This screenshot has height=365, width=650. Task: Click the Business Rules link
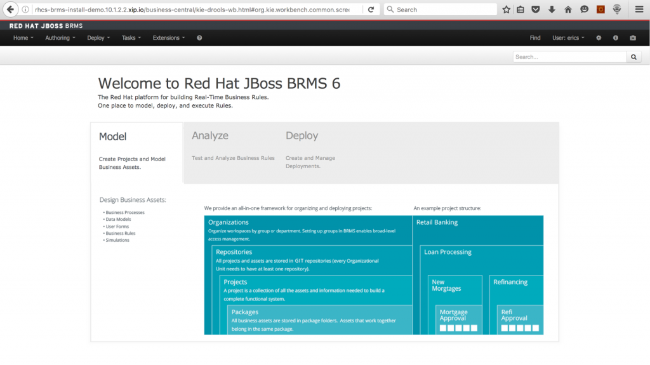[120, 233]
